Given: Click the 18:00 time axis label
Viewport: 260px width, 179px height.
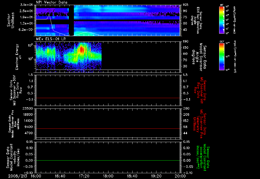Looking at the screenshot, I should (x=108, y=176).
